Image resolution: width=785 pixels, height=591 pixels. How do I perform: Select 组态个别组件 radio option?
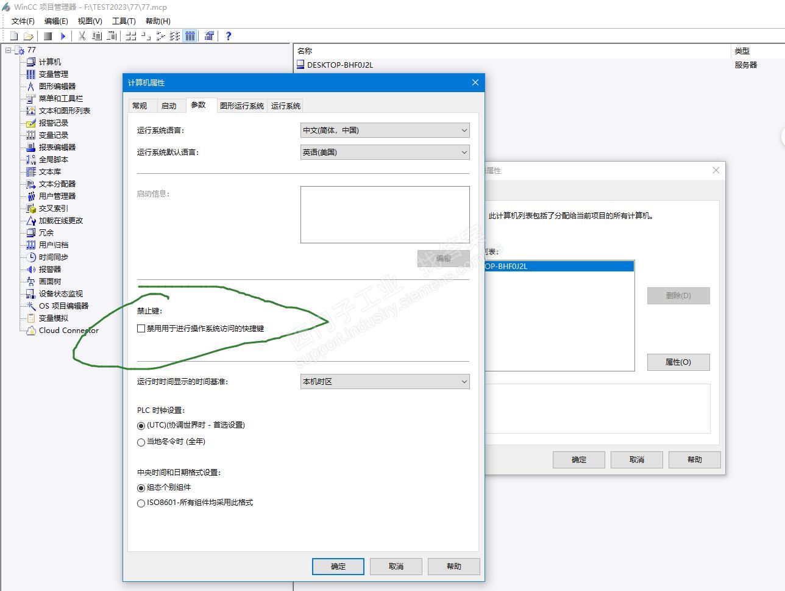[x=141, y=488]
